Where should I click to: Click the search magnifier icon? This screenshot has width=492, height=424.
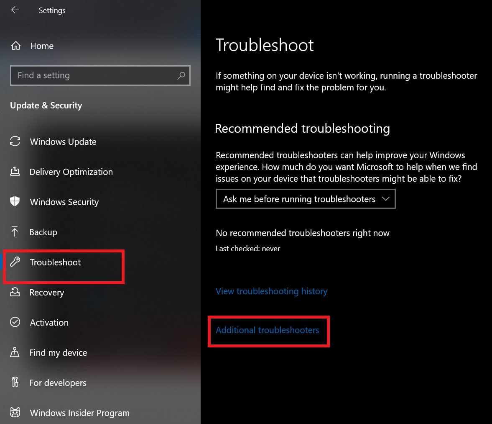(x=181, y=76)
